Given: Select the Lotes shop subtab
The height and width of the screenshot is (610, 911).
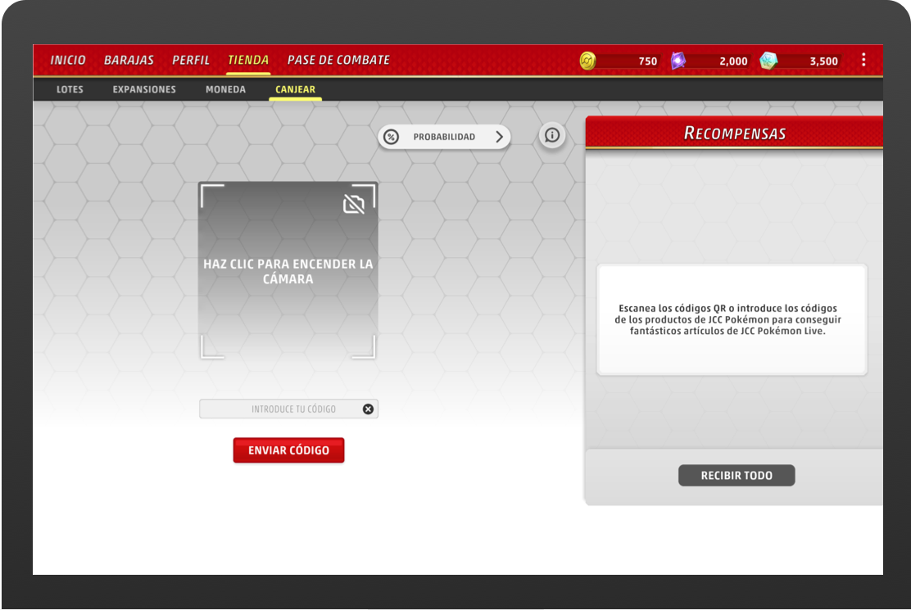Looking at the screenshot, I should coord(70,90).
